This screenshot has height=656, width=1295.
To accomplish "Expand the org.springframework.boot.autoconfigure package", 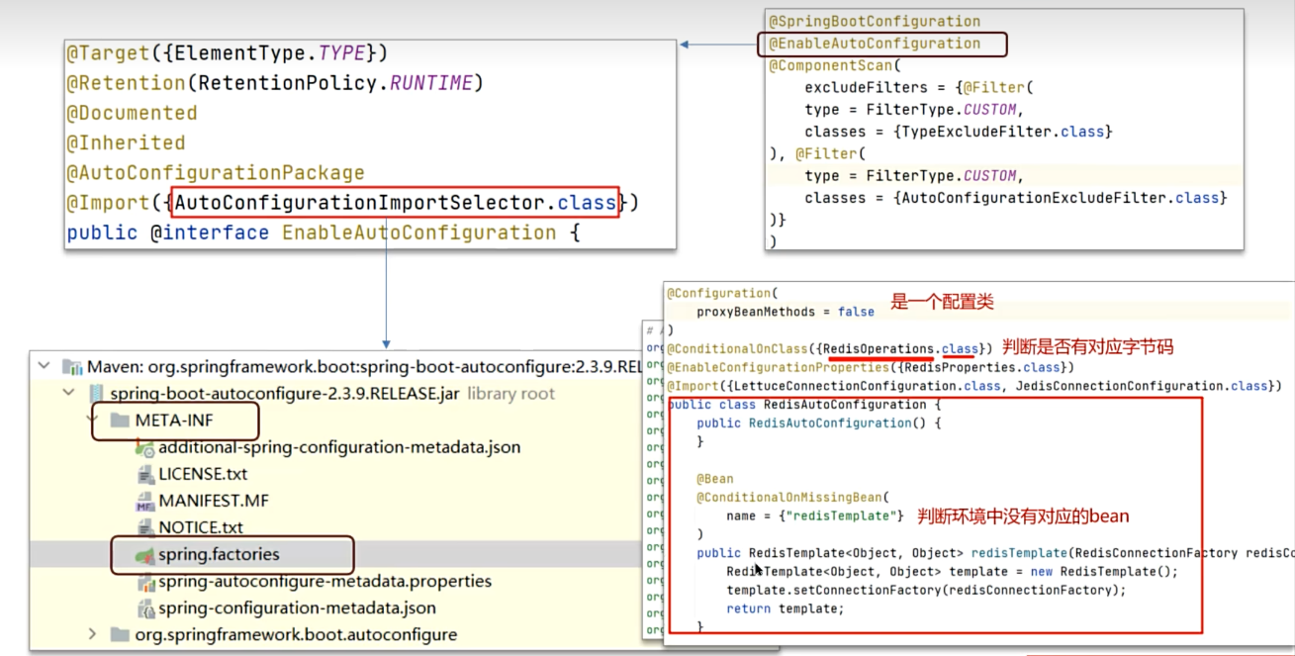I will 92,634.
